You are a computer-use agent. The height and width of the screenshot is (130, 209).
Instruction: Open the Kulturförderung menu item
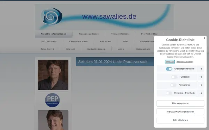point(96,49)
